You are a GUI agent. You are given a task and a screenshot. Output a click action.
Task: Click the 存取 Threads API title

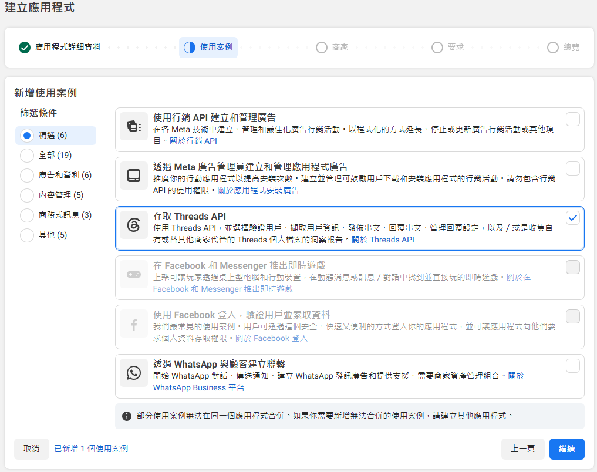tap(190, 216)
